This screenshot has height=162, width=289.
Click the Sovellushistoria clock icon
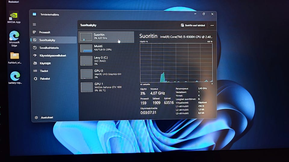click(x=35, y=48)
